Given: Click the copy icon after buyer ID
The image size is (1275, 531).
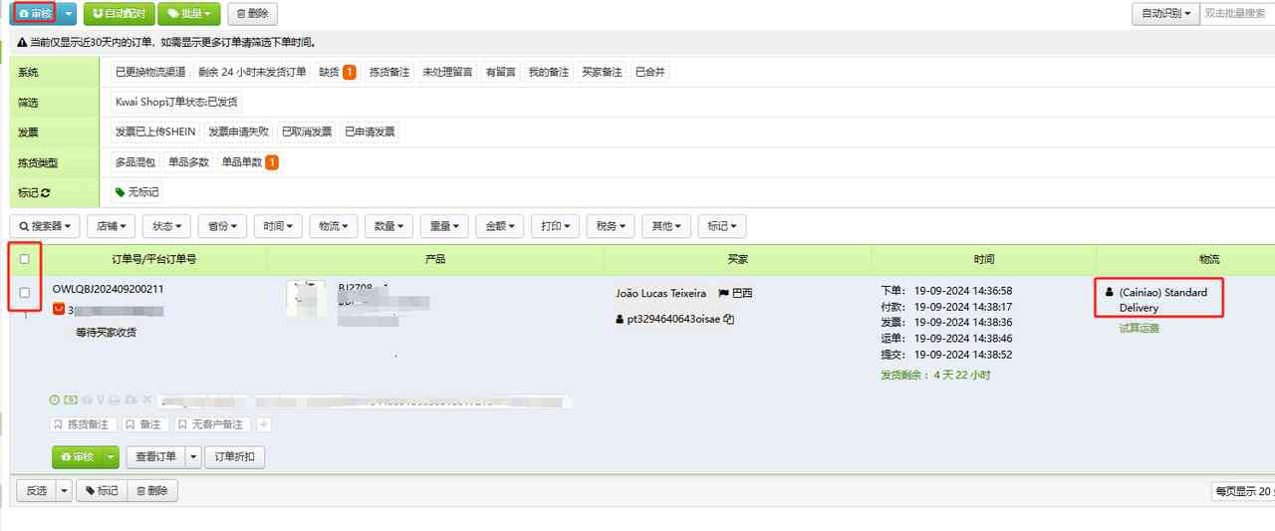Looking at the screenshot, I should point(729,320).
